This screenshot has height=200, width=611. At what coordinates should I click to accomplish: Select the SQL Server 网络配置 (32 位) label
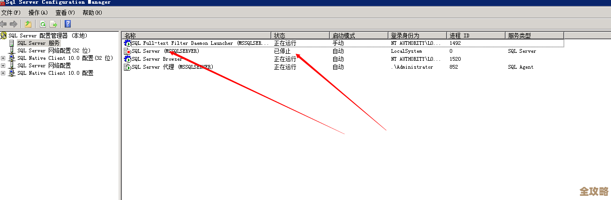(x=54, y=51)
